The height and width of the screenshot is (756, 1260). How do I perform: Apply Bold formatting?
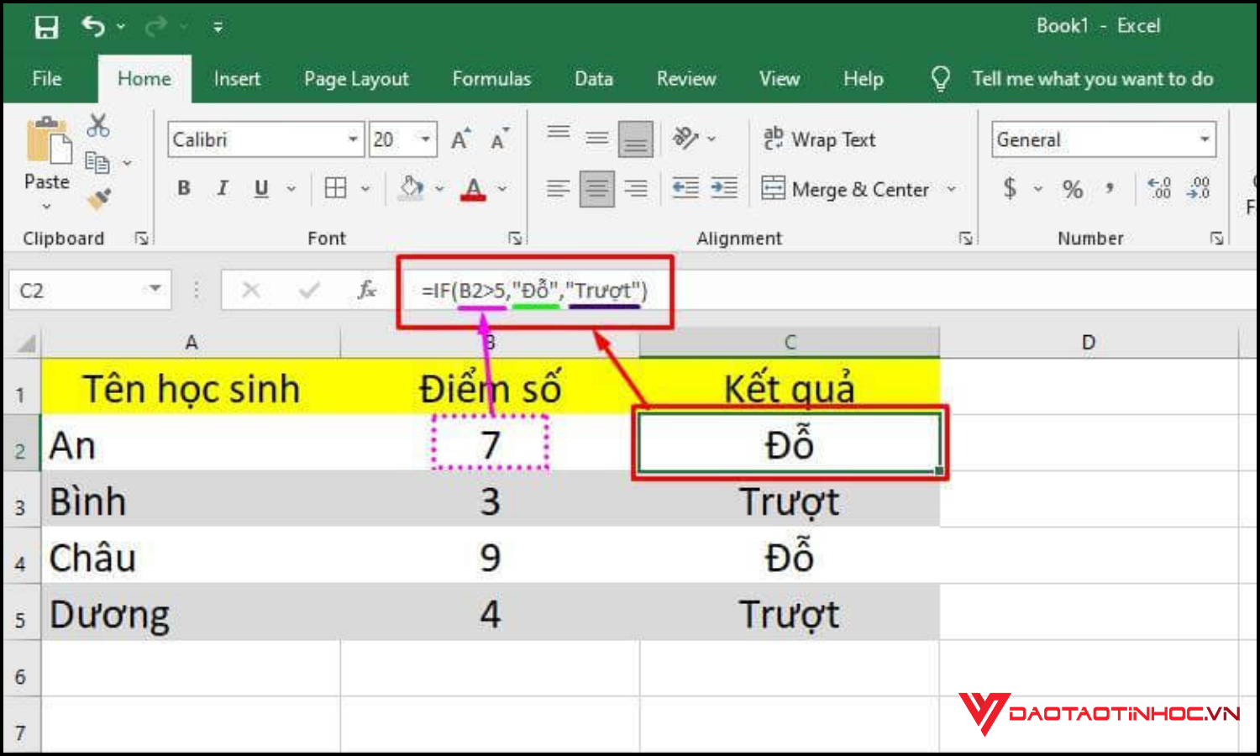coord(183,188)
